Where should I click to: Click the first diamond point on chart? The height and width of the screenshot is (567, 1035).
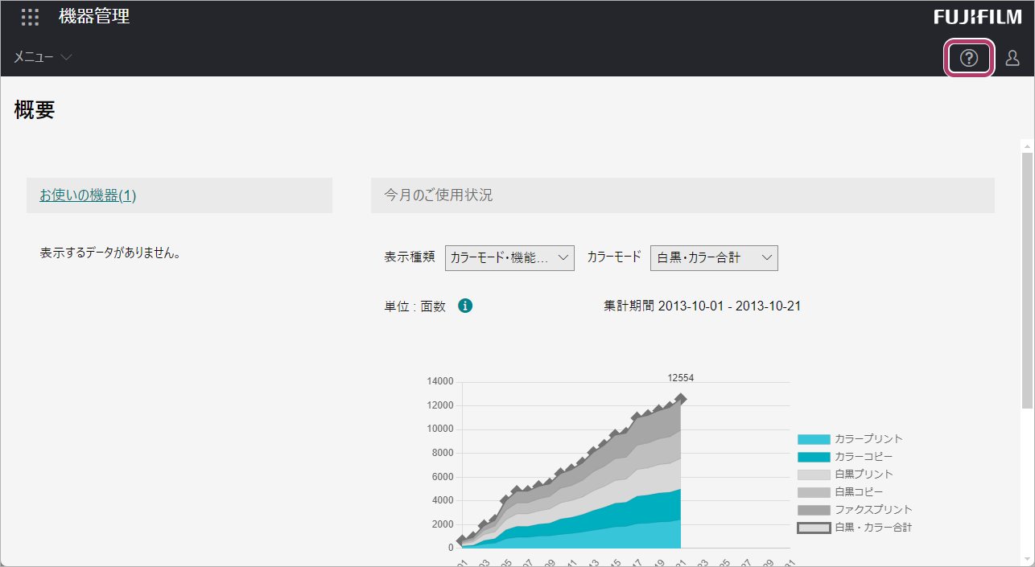(461, 541)
